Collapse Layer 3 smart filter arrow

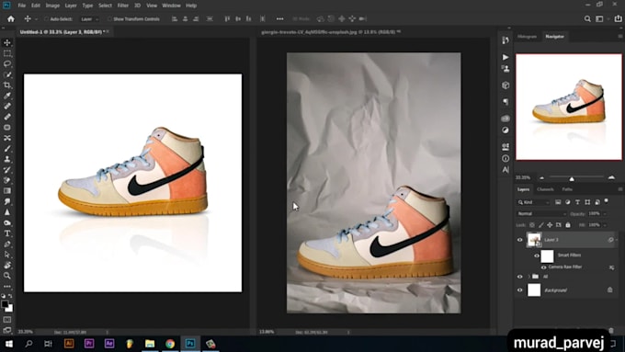pyautogui.click(x=617, y=240)
